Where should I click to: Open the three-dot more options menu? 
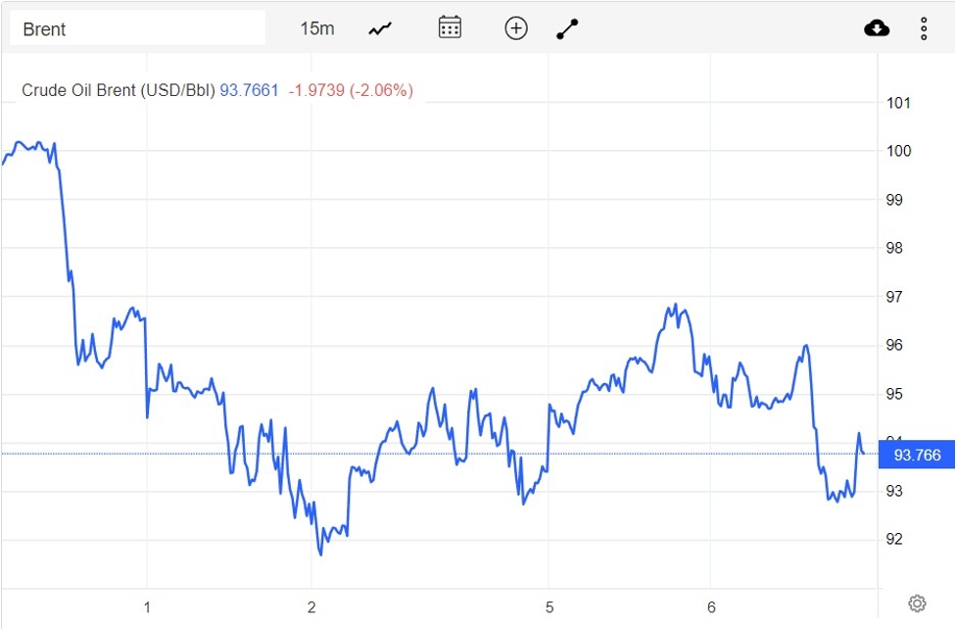pos(924,28)
